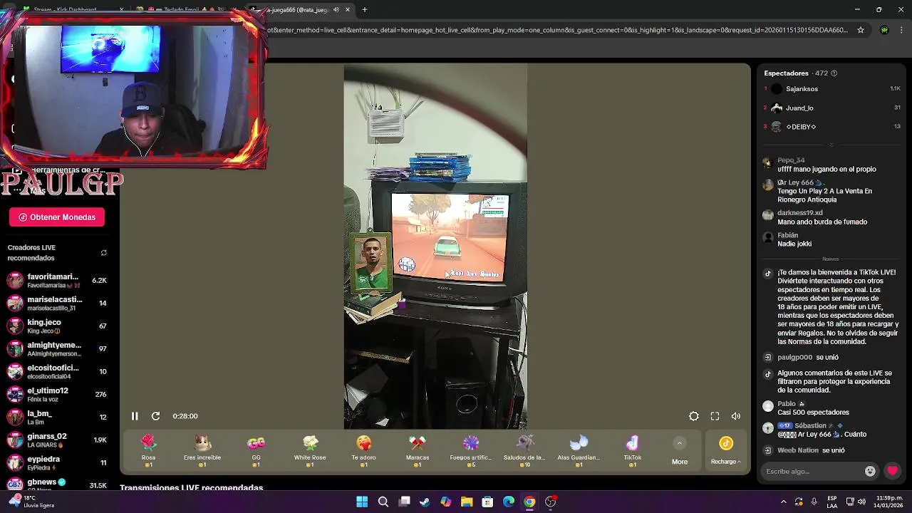Send the White Rose gift
Viewport: 912px width, 513px height.
coord(310,451)
